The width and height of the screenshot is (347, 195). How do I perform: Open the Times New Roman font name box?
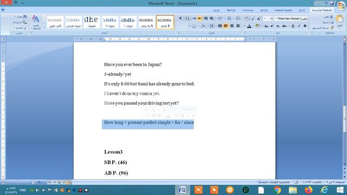pos(292,18)
